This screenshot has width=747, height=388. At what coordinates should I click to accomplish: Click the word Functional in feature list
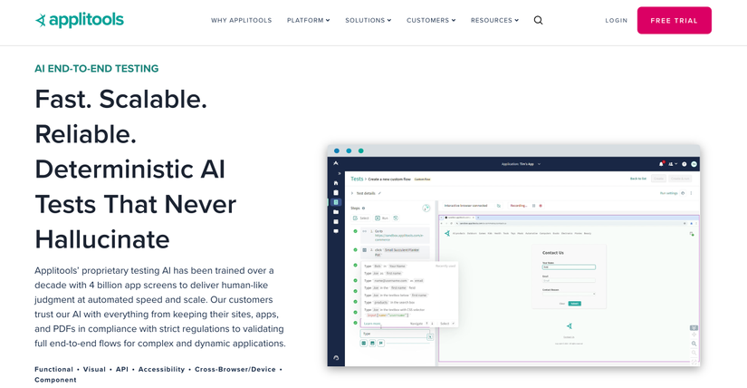click(53, 369)
